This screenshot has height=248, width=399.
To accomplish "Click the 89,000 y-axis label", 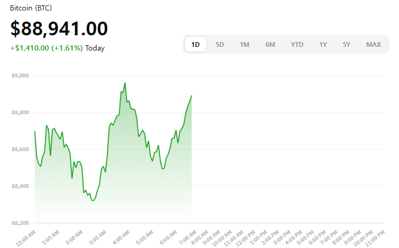I will [x=20, y=76].
